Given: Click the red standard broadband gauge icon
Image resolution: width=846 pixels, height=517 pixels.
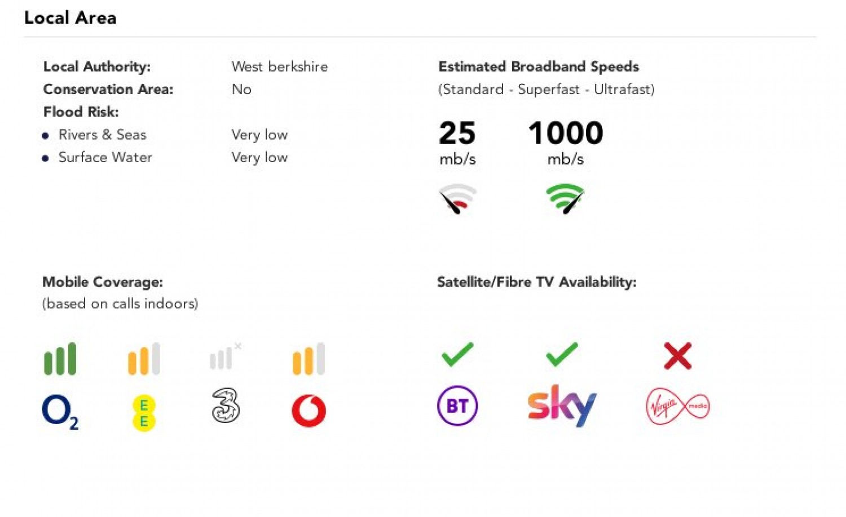Looking at the screenshot, I should (457, 198).
